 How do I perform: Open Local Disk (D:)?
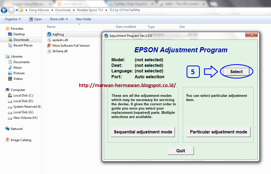pyautogui.click(x=23, y=101)
